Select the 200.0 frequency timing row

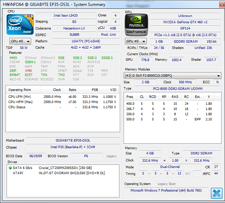point(172,114)
